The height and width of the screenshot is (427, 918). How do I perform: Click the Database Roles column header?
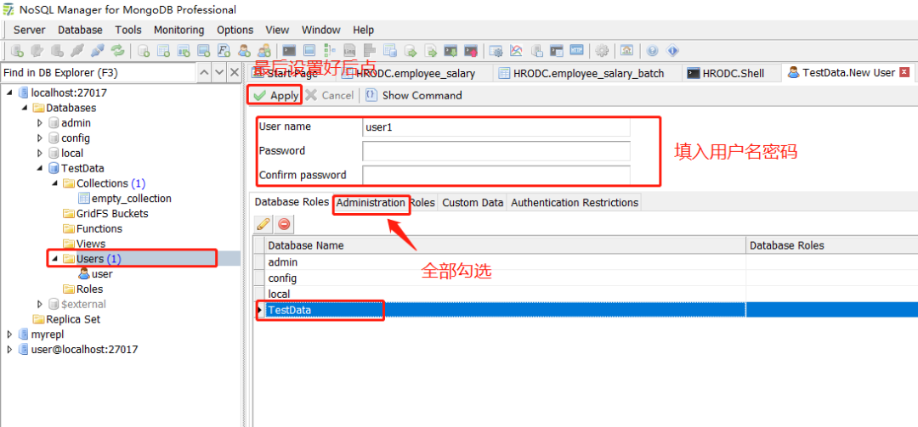[x=832, y=245]
